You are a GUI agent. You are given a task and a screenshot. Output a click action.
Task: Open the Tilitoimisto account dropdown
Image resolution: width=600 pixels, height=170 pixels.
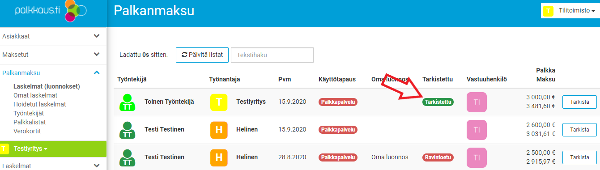(570, 11)
